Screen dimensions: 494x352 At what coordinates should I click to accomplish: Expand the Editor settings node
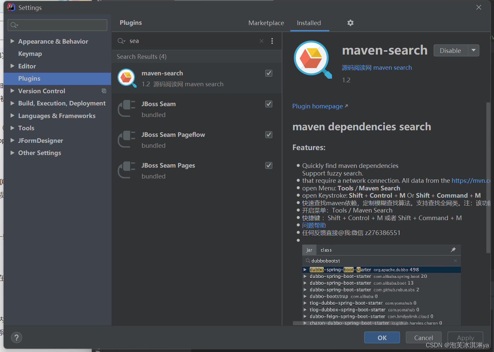point(12,66)
